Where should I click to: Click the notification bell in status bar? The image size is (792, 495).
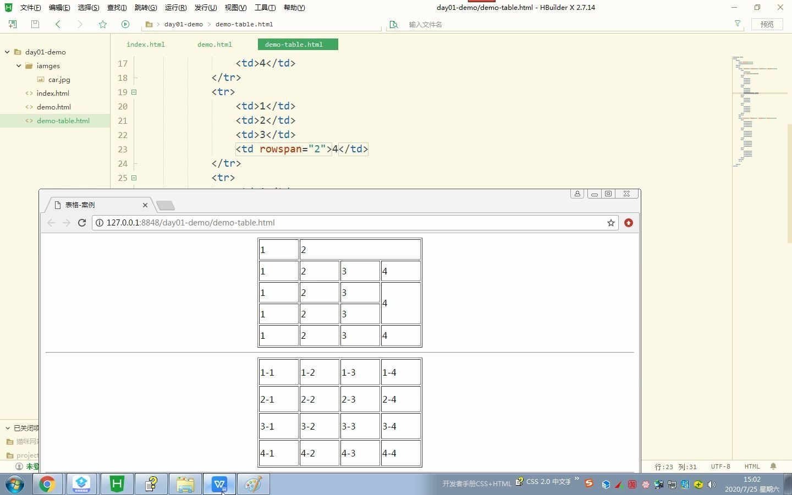click(x=773, y=466)
